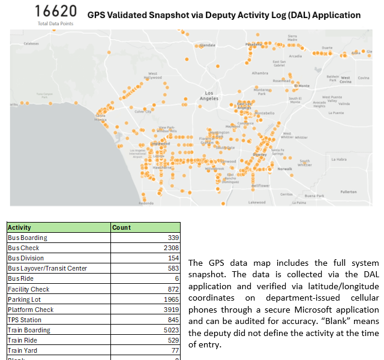Select the Platform Check count 3919
384x360 pixels.
click(171, 310)
